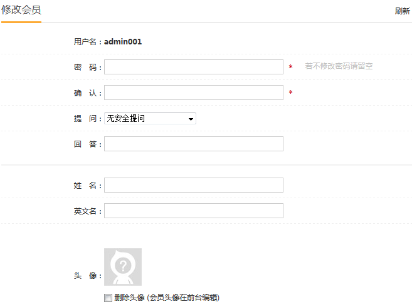Select the 英文名 English name field

pyautogui.click(x=194, y=211)
